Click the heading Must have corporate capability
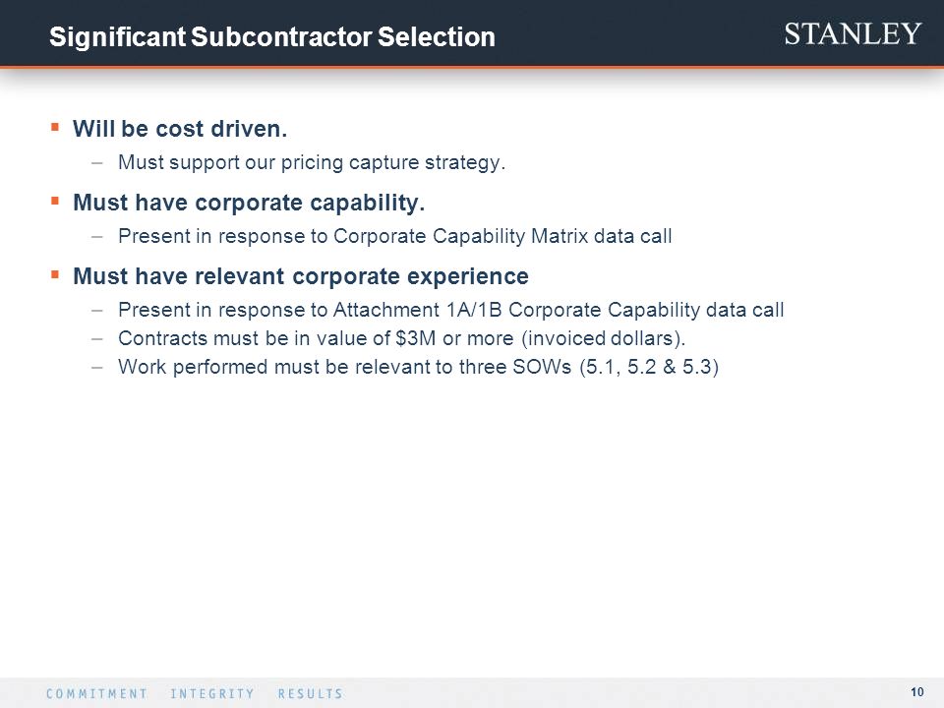 (249, 203)
